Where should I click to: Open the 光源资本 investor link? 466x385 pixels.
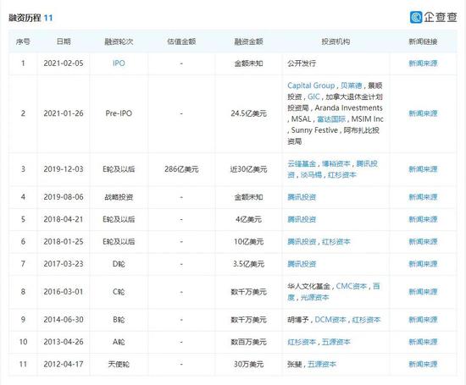coord(314,298)
